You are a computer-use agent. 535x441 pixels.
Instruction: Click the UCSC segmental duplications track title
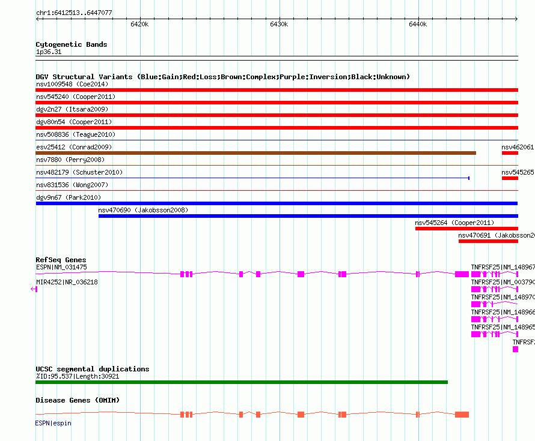click(x=93, y=369)
